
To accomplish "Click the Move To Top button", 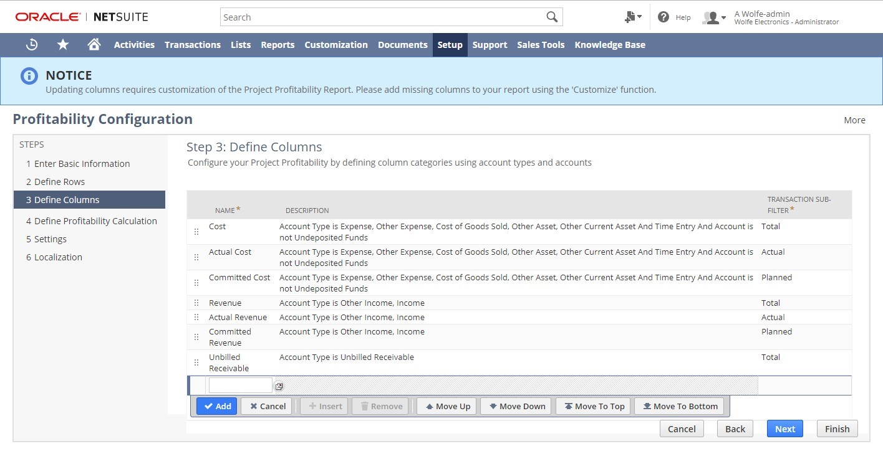I will click(594, 406).
